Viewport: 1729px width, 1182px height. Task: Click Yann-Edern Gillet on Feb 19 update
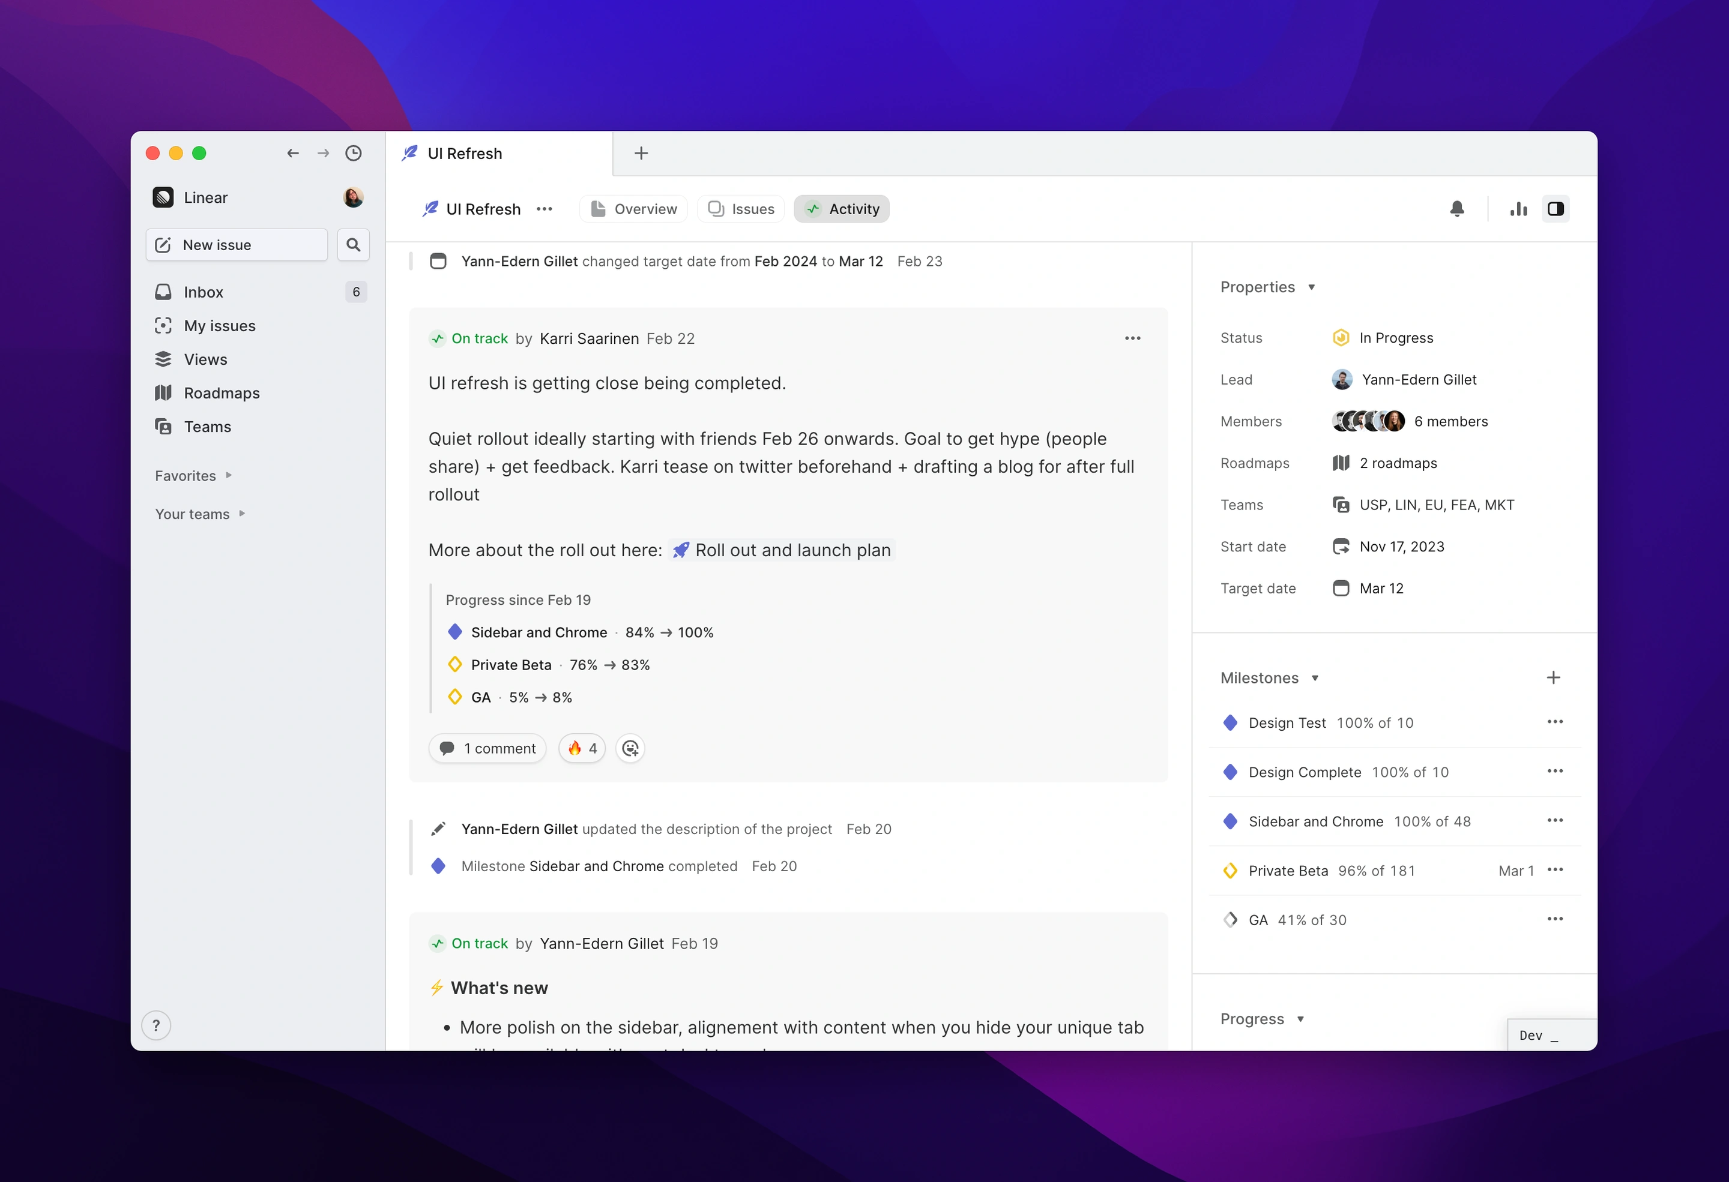point(602,944)
